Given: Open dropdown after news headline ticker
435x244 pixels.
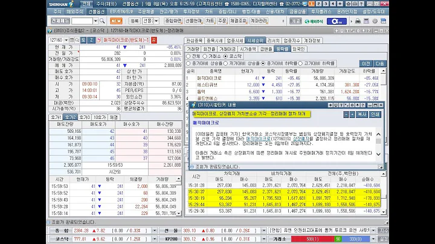Looking at the screenshot, I should 373,231.
